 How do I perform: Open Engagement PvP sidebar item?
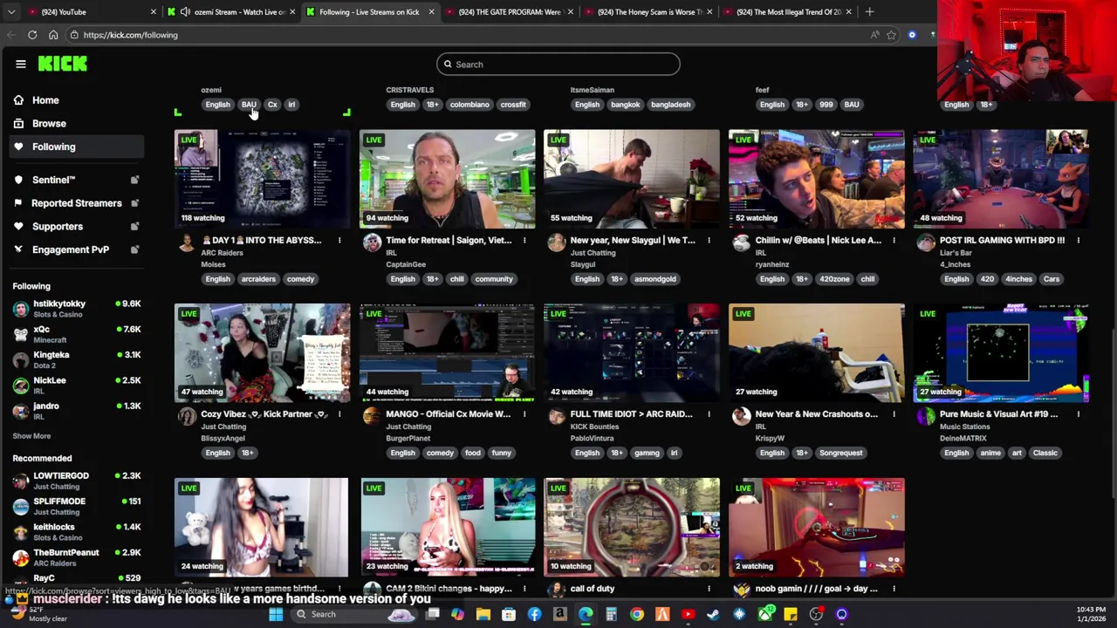(70, 249)
